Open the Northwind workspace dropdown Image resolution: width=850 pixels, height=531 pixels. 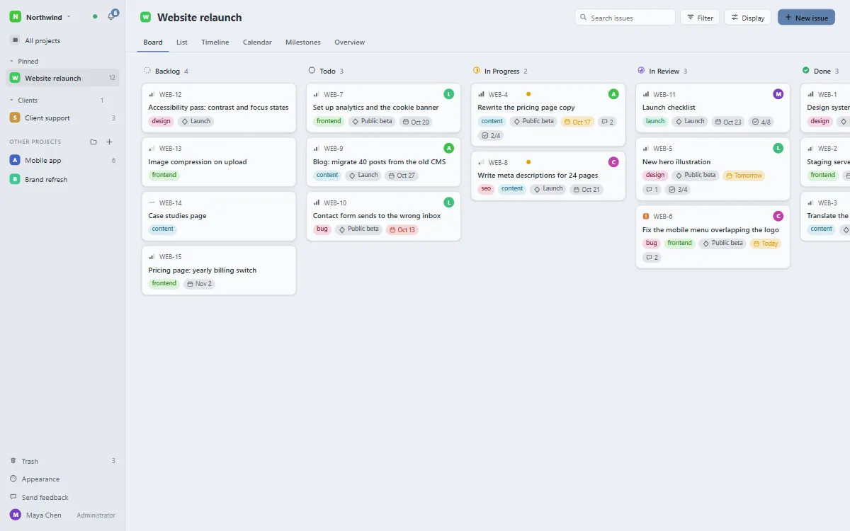[x=42, y=16]
